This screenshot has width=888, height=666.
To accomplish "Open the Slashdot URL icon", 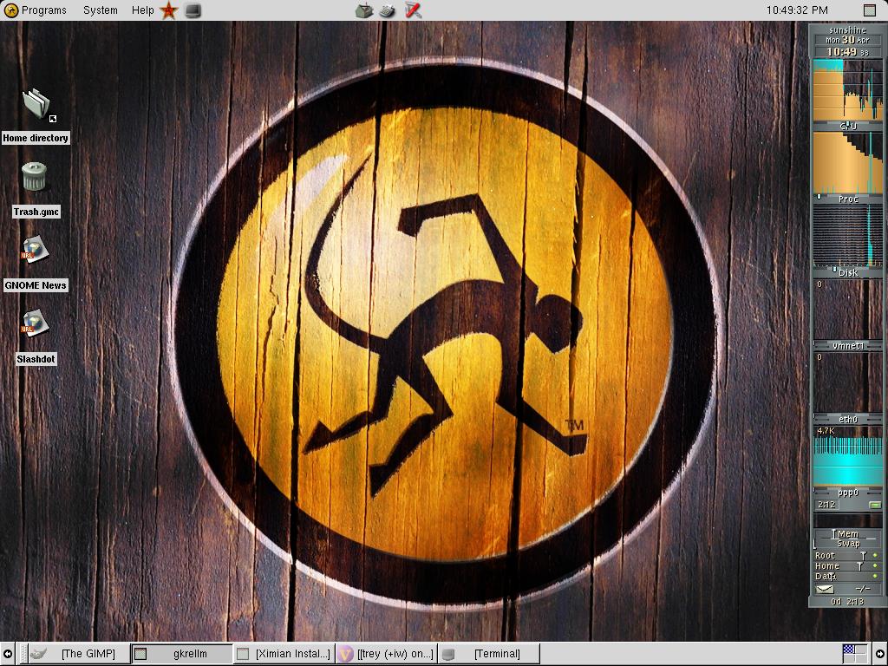I will tap(35, 323).
